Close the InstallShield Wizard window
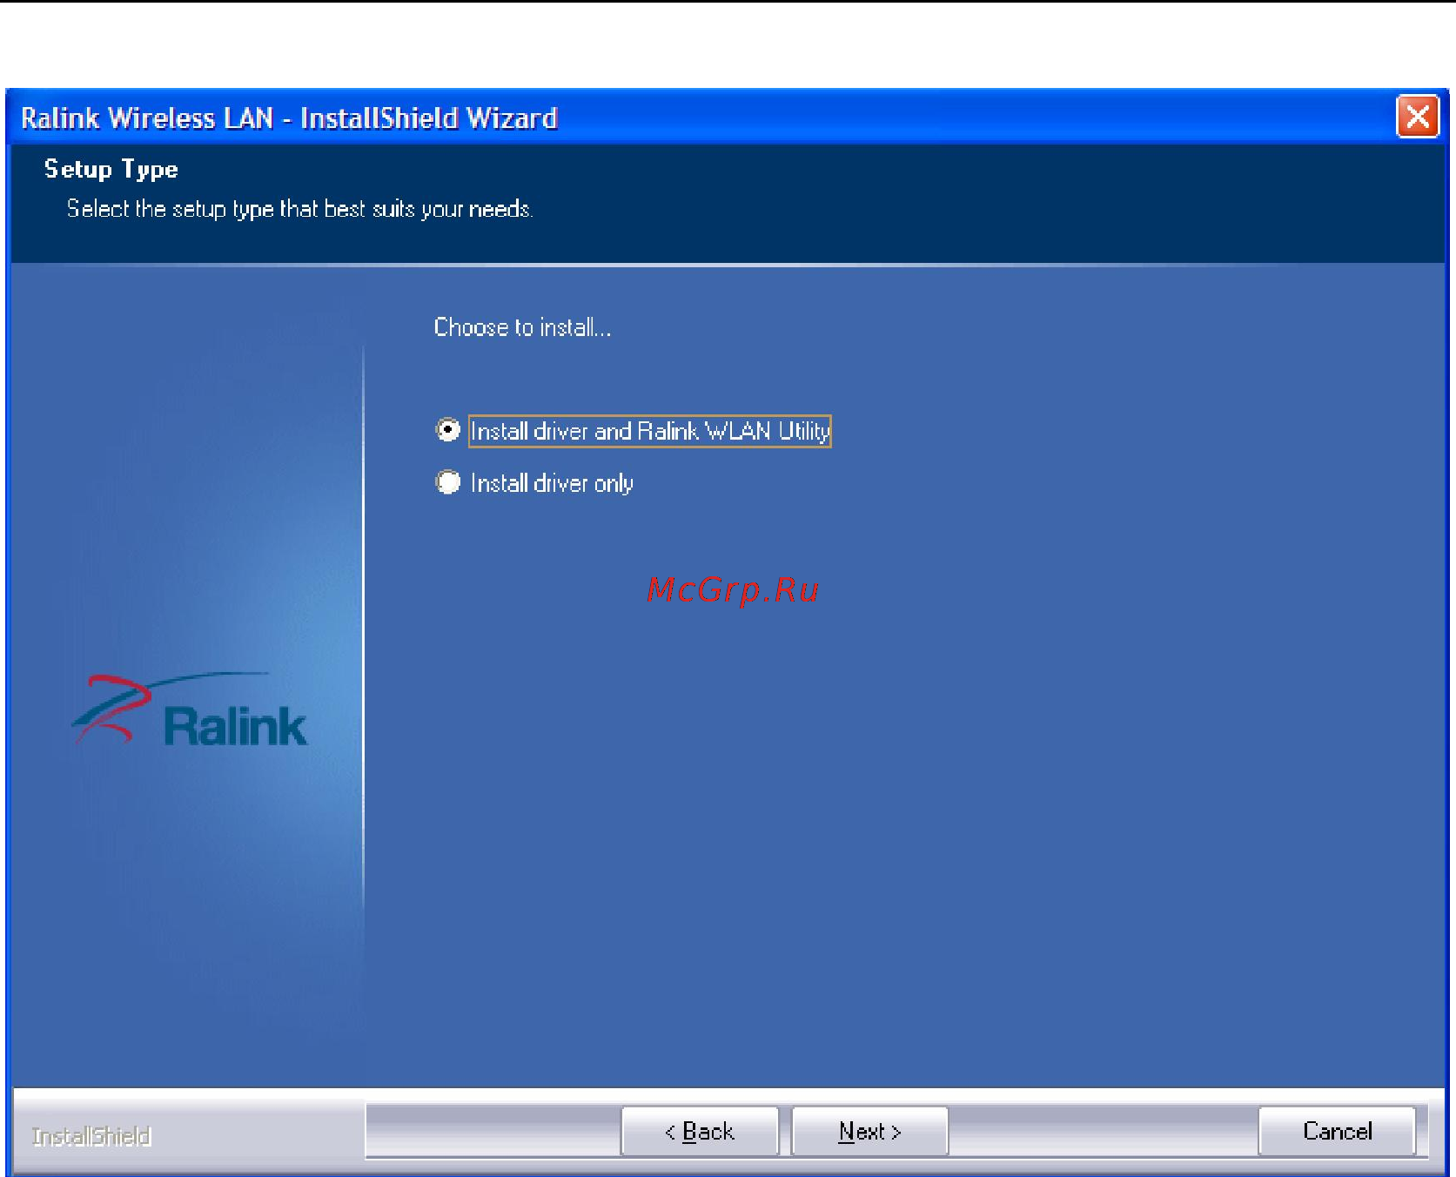The height and width of the screenshot is (1177, 1456). pos(1418,117)
